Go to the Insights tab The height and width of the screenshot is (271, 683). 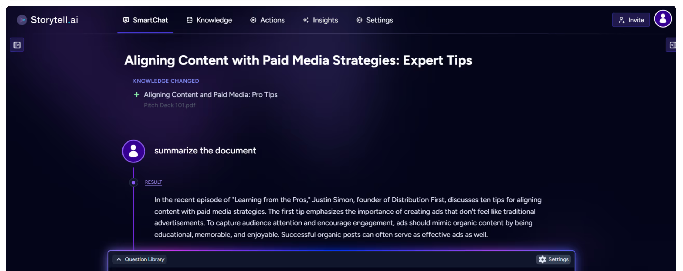(320, 20)
